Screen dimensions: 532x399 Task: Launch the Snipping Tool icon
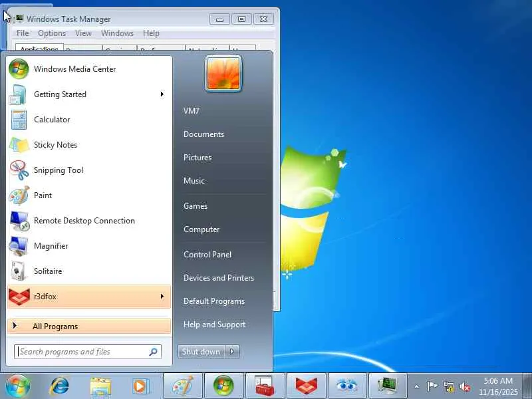[x=19, y=170]
